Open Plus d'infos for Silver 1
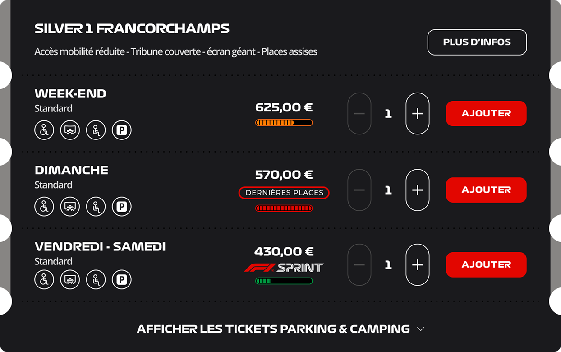561x352 pixels. [x=477, y=42]
